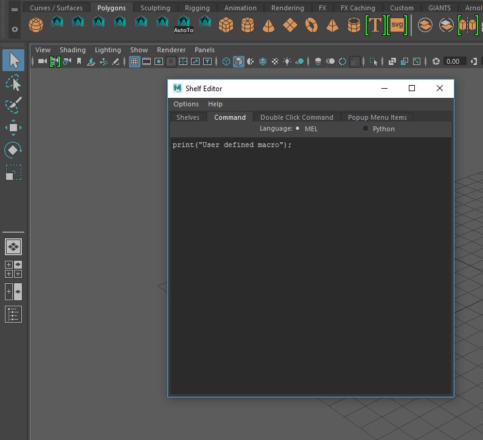Open the shelf options gear menu
Image resolution: width=483 pixels, height=440 pixels.
point(15,29)
